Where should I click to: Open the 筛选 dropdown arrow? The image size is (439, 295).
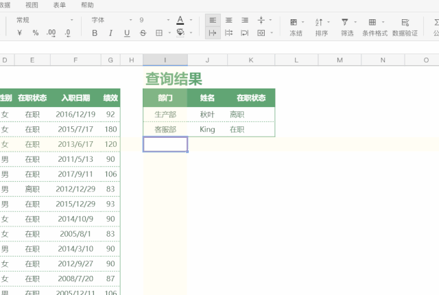[355, 22]
